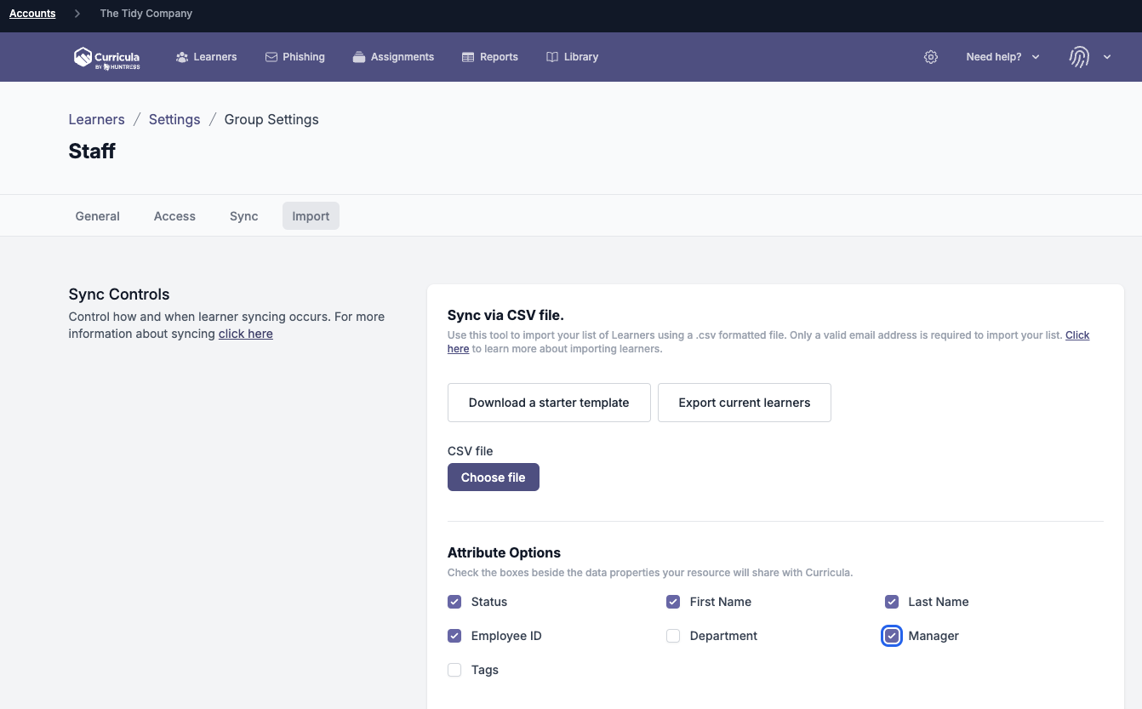
Task: Open Assignments via its icon
Action: click(x=357, y=56)
